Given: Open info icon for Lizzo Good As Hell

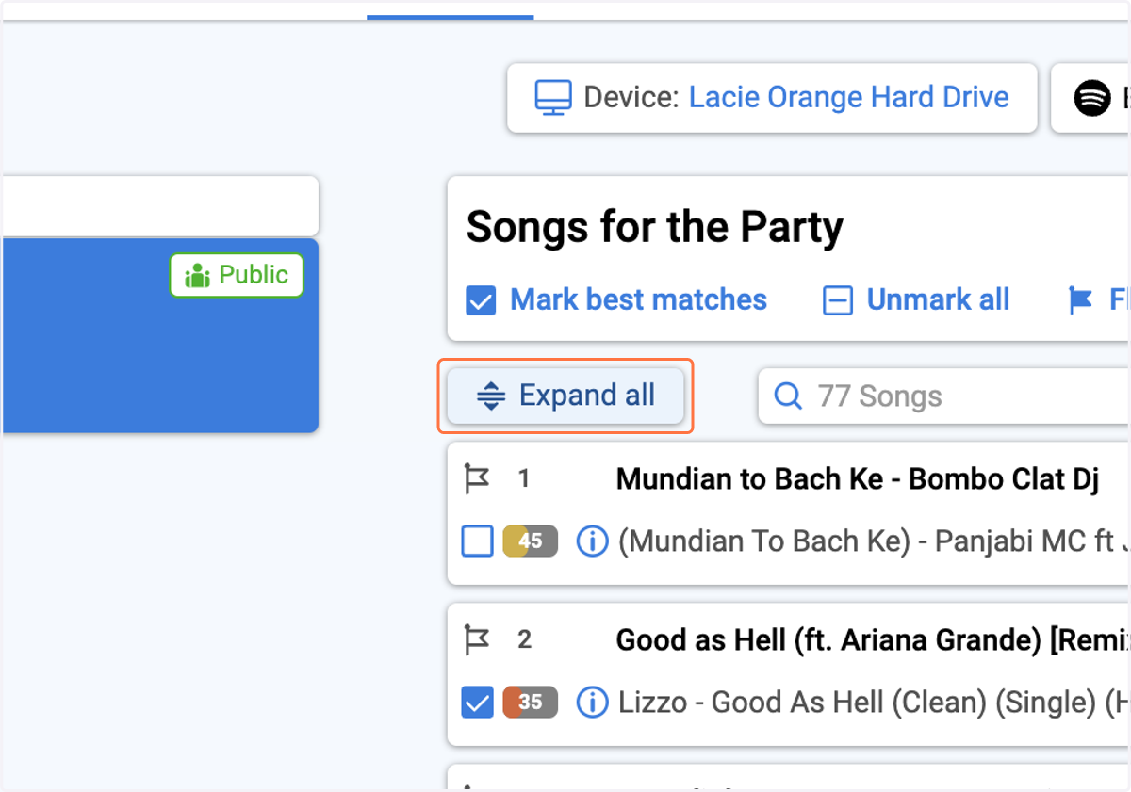Looking at the screenshot, I should click(592, 703).
